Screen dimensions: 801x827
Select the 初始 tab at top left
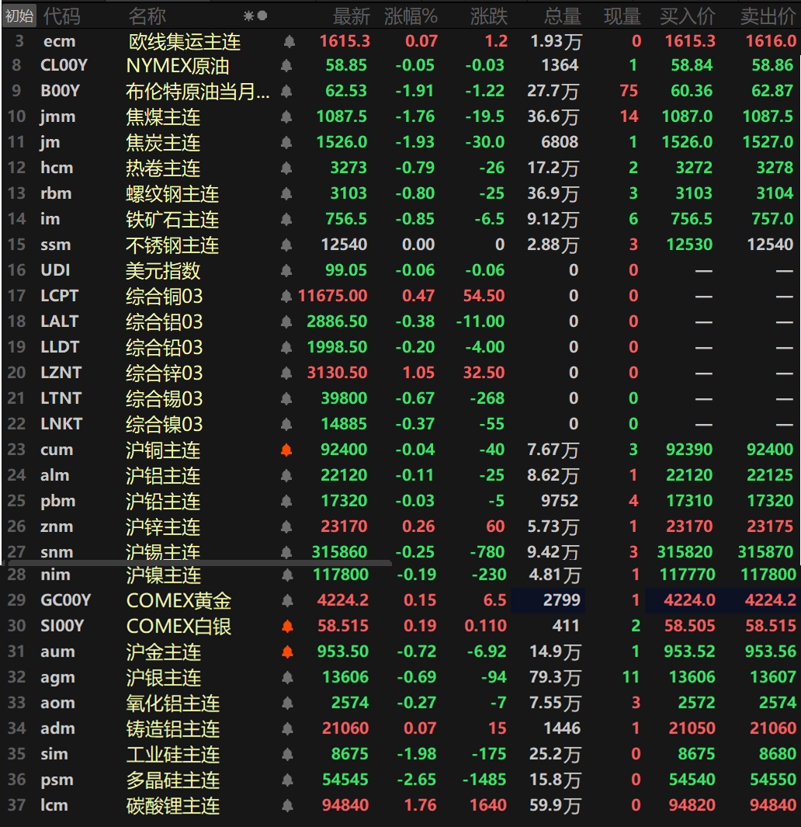tap(19, 16)
